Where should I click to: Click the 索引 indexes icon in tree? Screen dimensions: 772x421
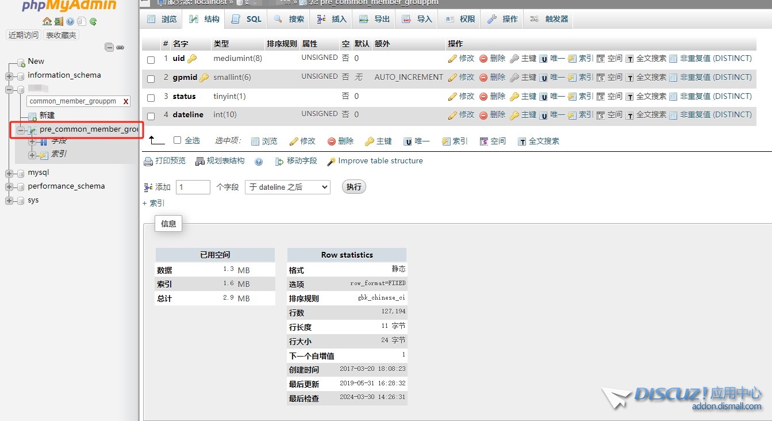pos(44,155)
